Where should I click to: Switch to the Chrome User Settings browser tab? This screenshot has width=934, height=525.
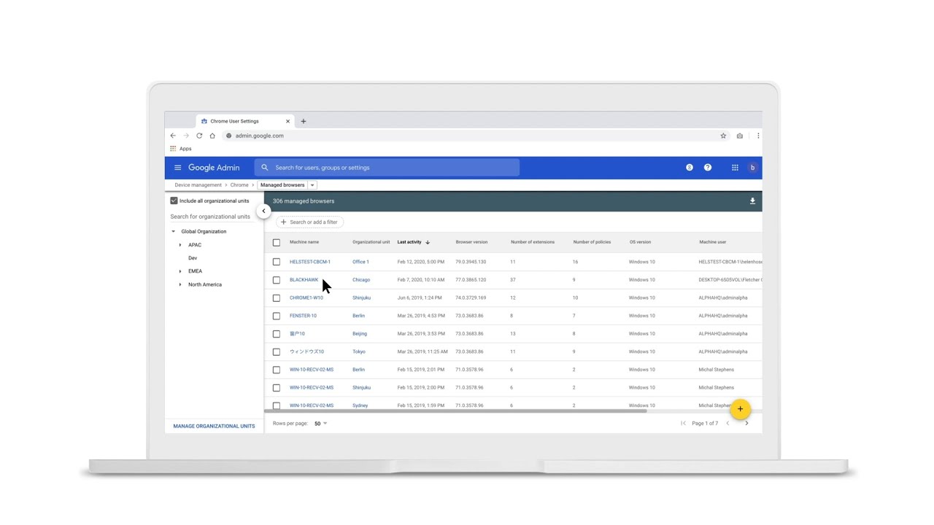coord(233,121)
